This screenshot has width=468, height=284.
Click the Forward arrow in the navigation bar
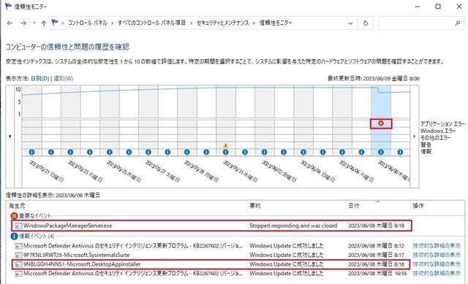23,23
